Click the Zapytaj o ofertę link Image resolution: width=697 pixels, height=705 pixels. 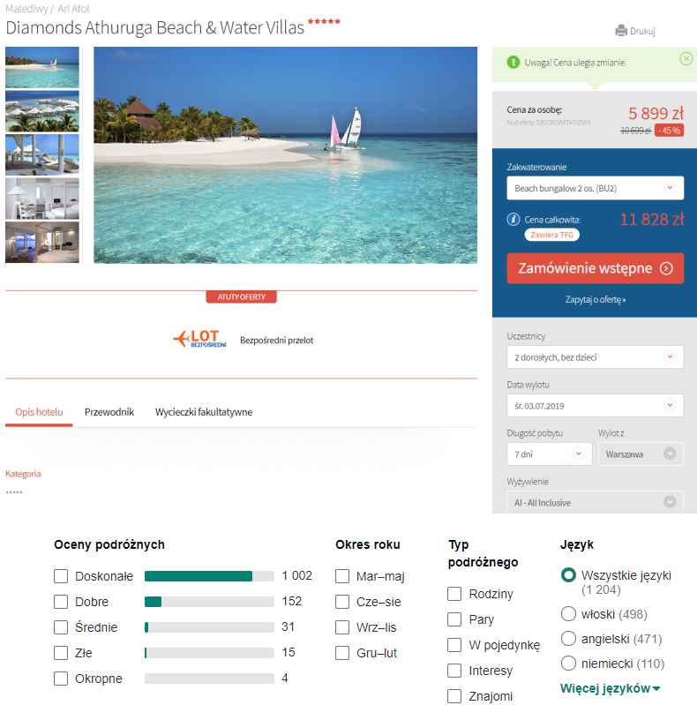[x=596, y=299]
